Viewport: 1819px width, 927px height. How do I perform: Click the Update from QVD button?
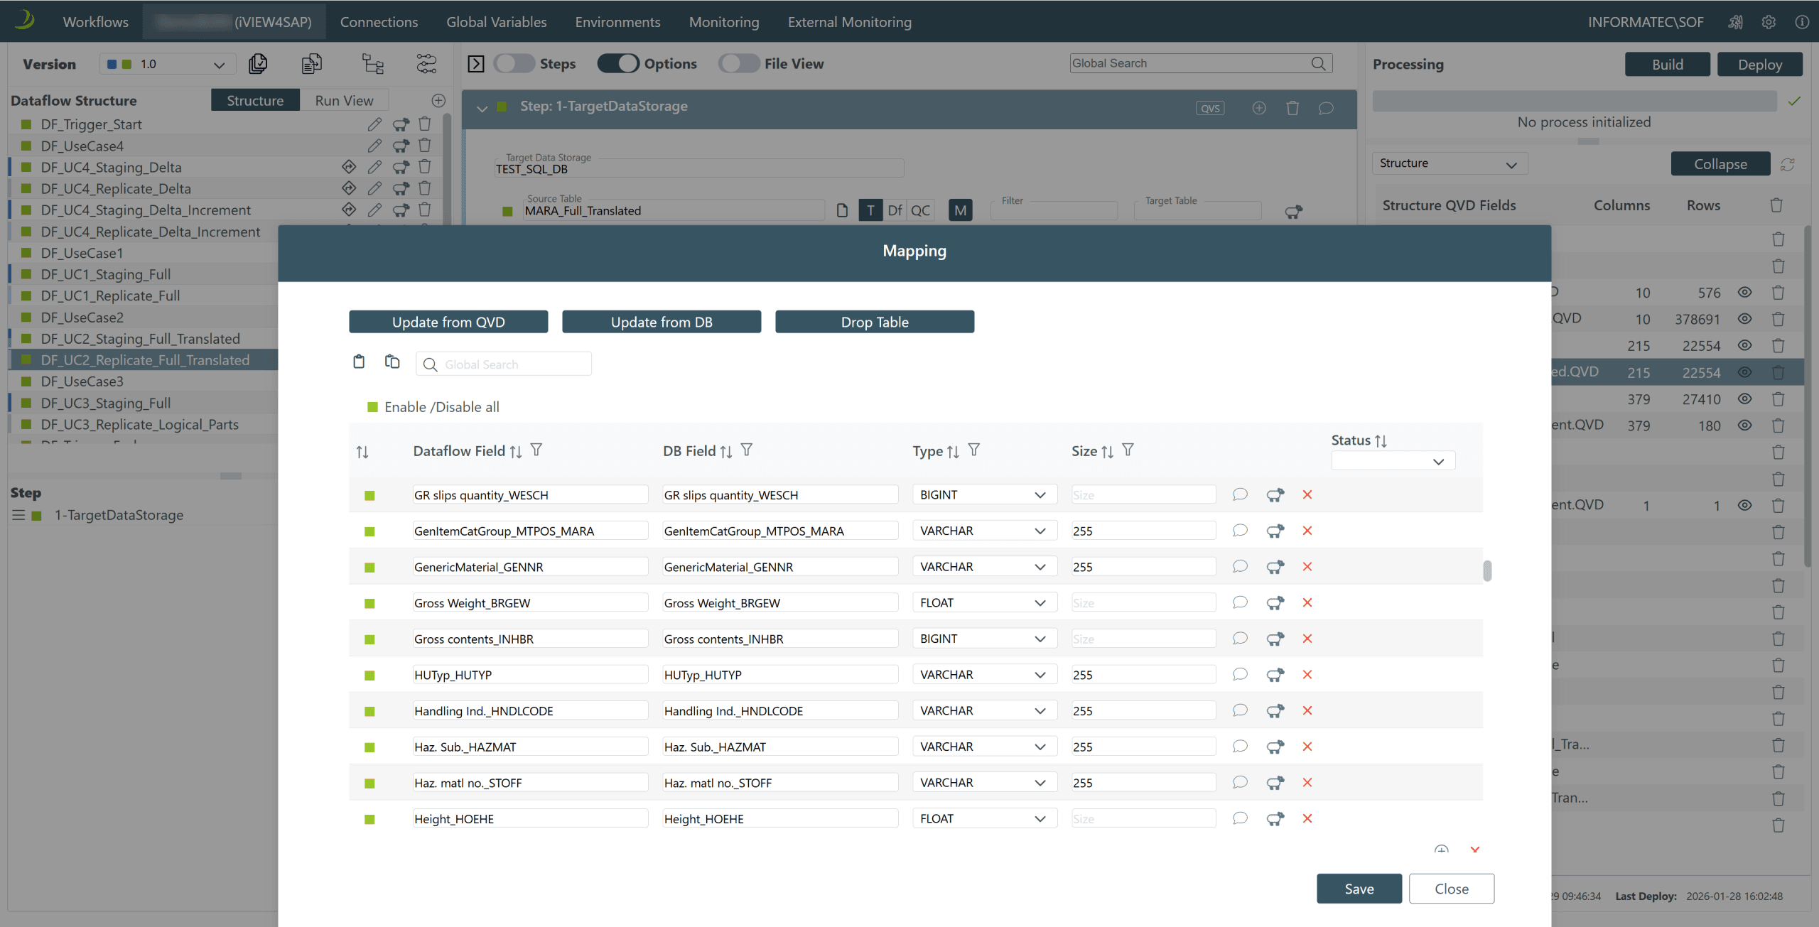pos(448,322)
